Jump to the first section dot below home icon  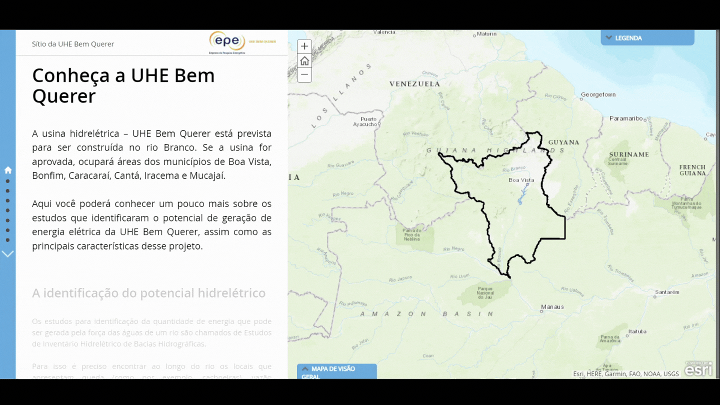click(x=8, y=181)
